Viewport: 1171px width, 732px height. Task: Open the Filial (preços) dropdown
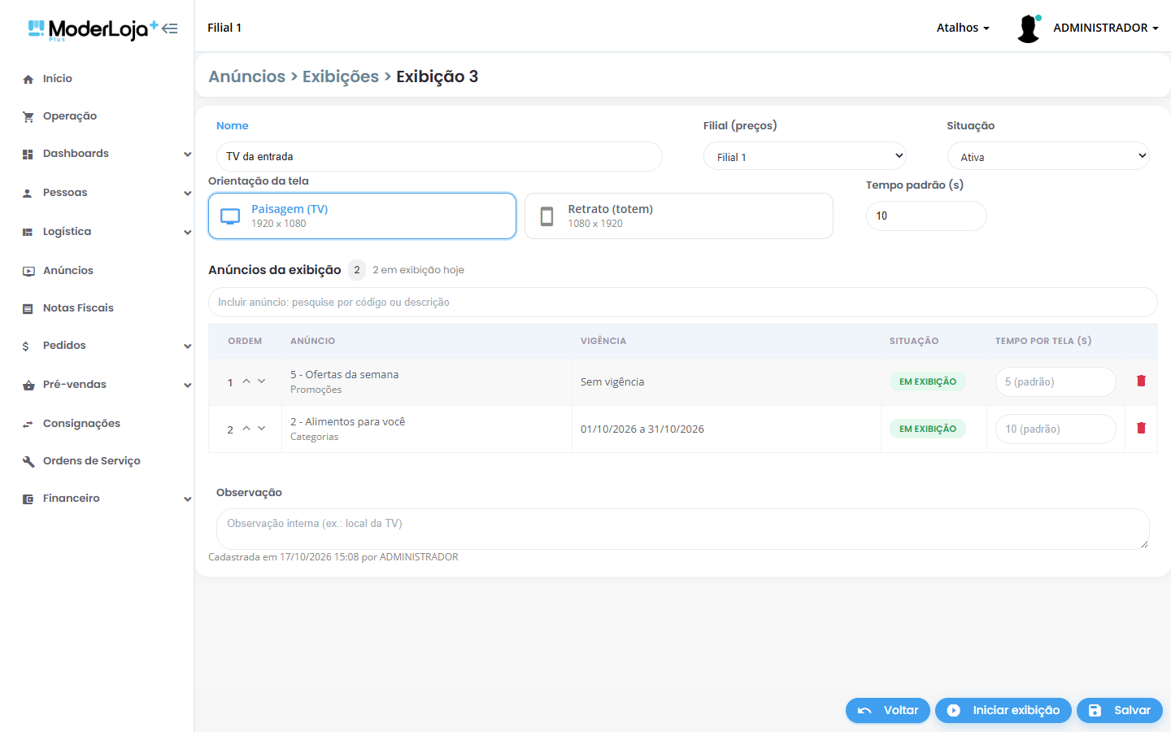[805, 156]
